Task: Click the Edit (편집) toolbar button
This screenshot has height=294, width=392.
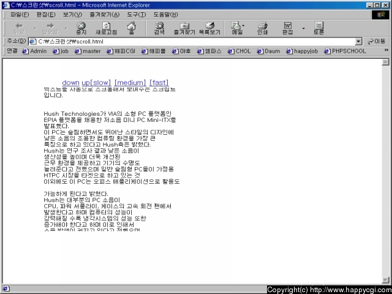Action: [x=287, y=28]
